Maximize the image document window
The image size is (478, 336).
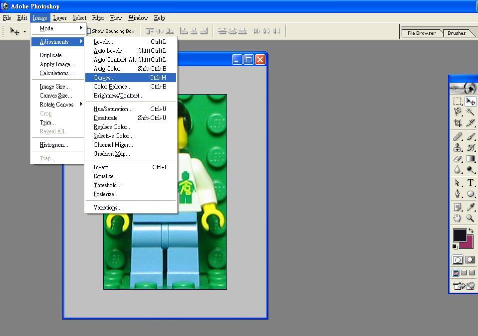(248, 60)
